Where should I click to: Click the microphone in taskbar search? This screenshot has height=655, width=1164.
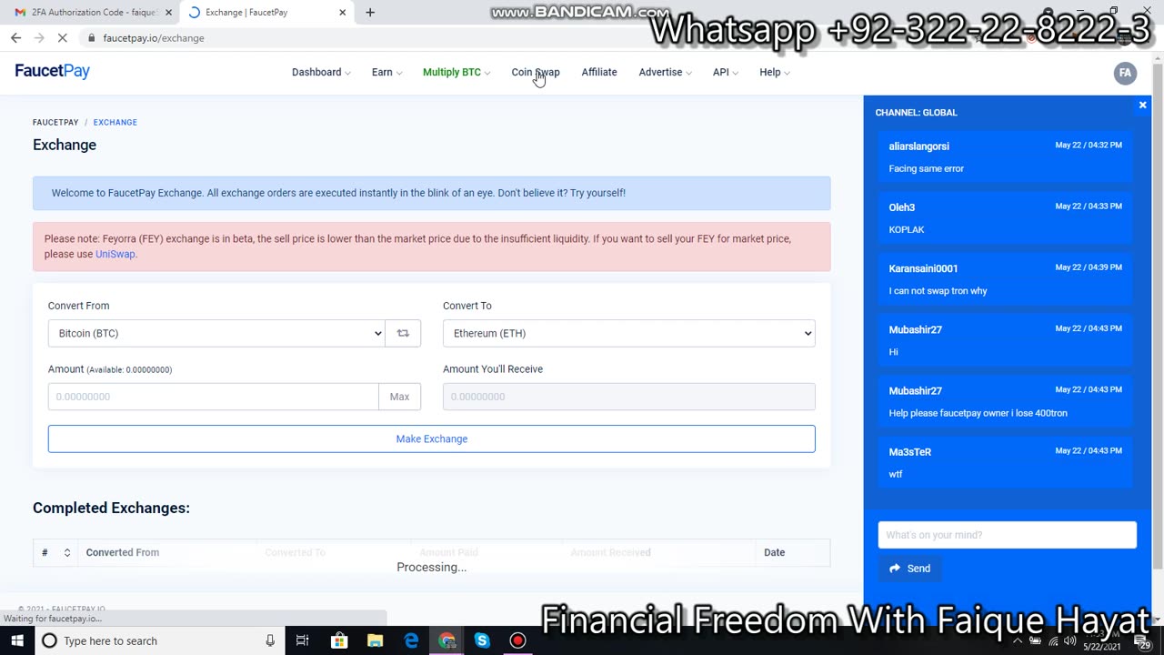pos(270,640)
